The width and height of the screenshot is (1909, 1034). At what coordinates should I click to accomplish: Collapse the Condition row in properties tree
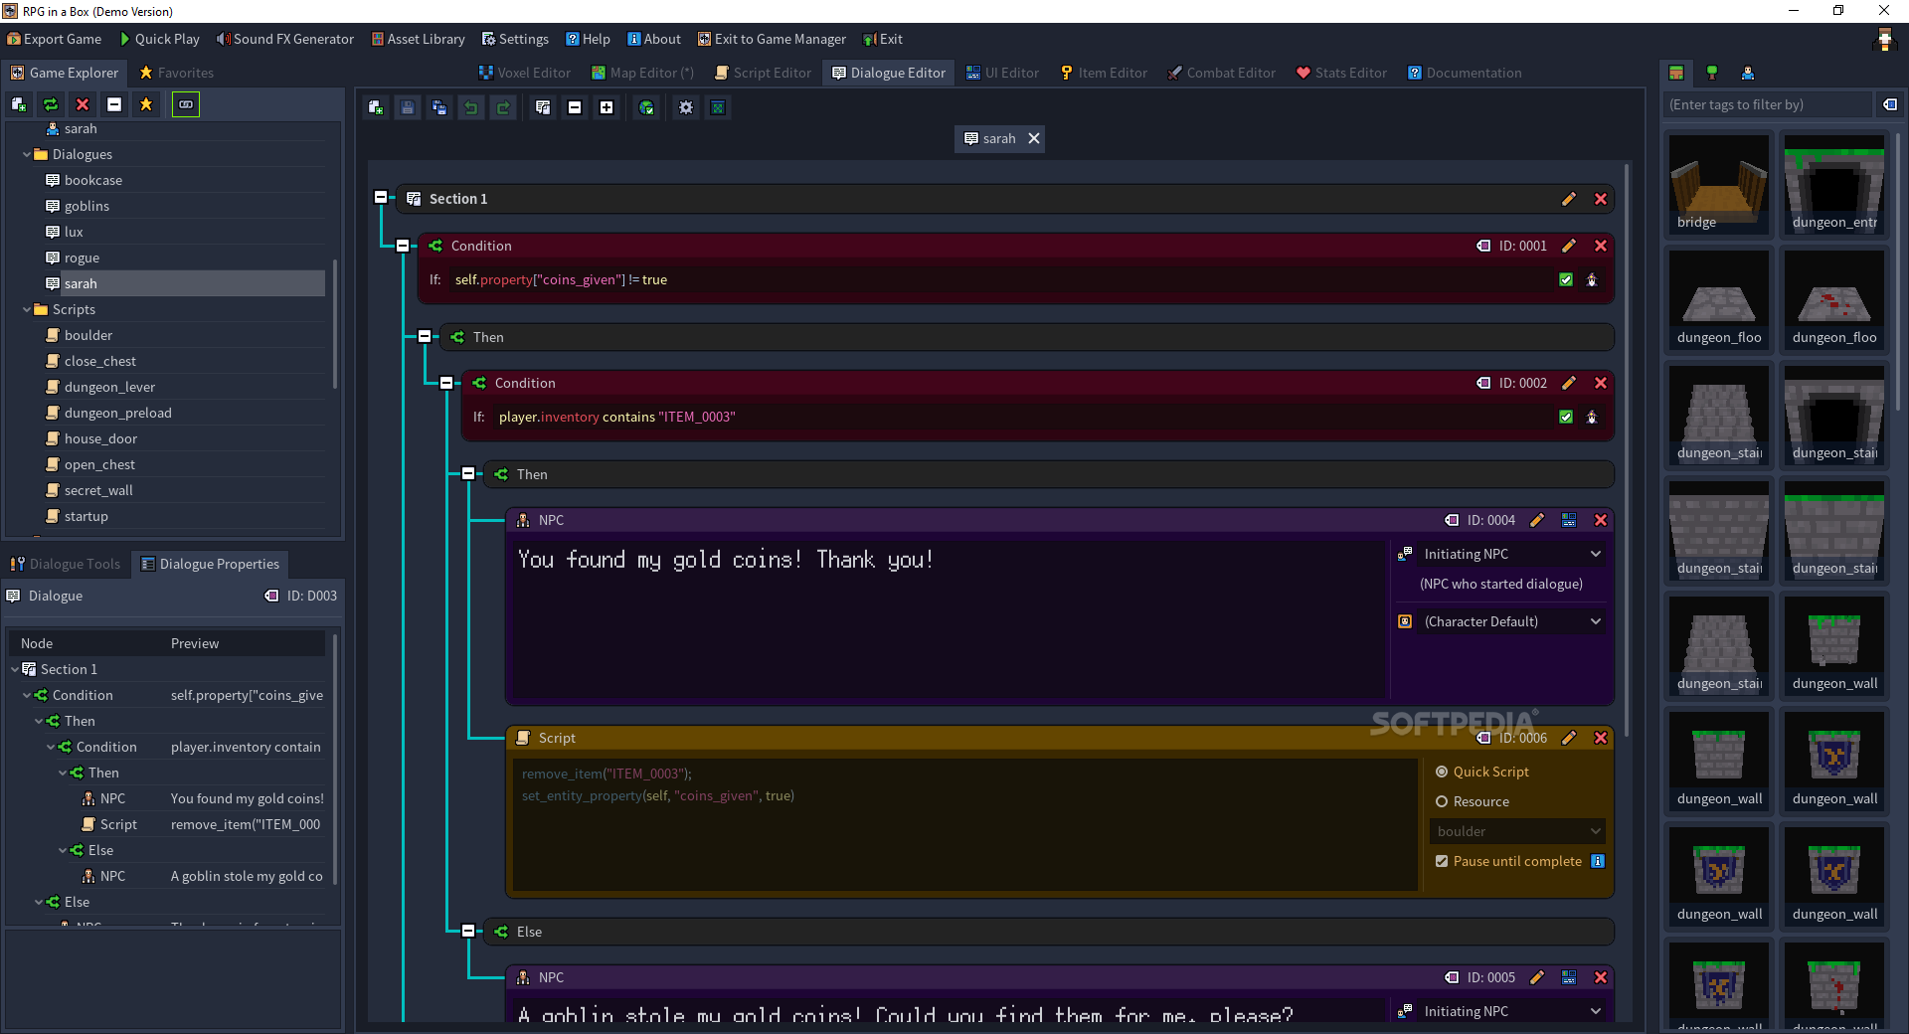[27, 695]
